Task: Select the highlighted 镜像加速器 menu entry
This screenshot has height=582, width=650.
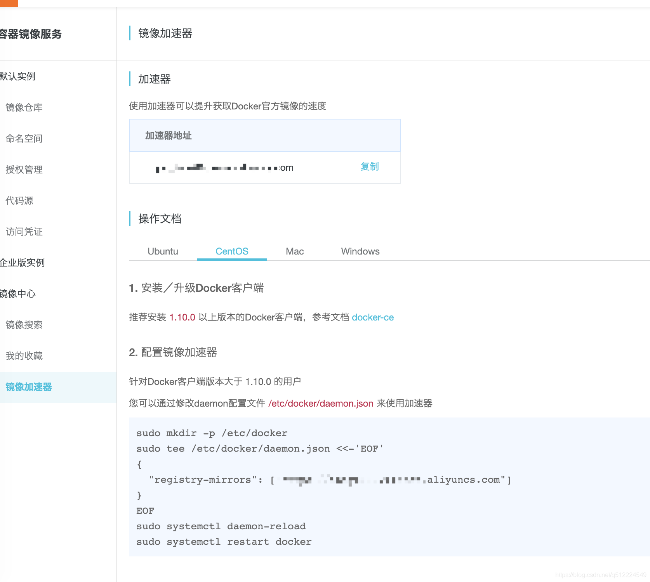Action: (28, 386)
